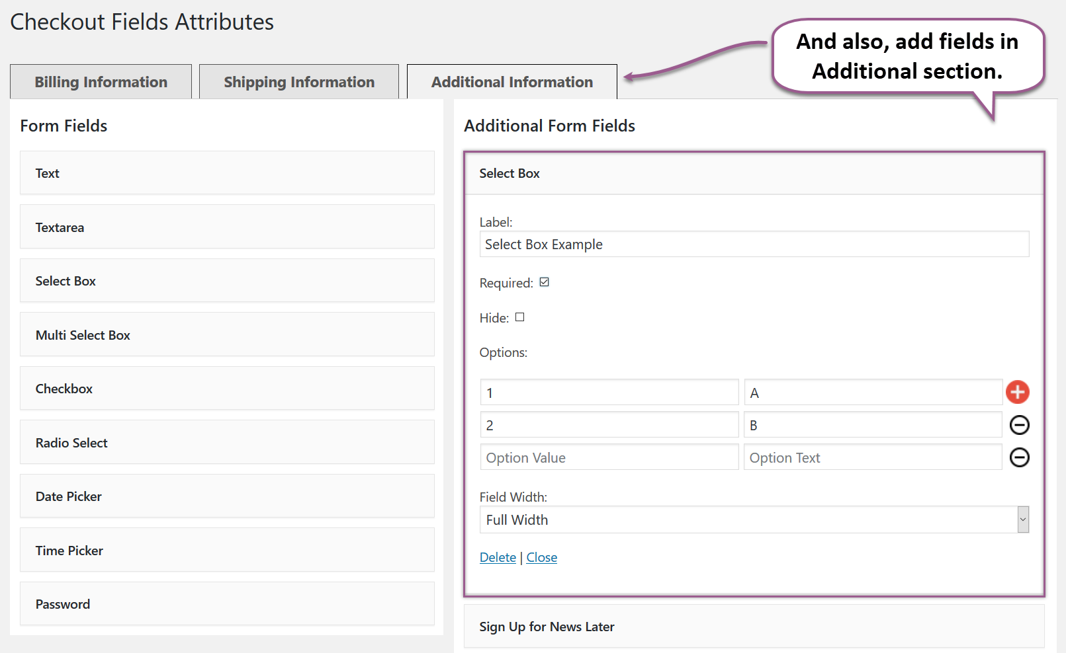Enable the Hide checkbox
1066x653 pixels.
pyautogui.click(x=520, y=317)
